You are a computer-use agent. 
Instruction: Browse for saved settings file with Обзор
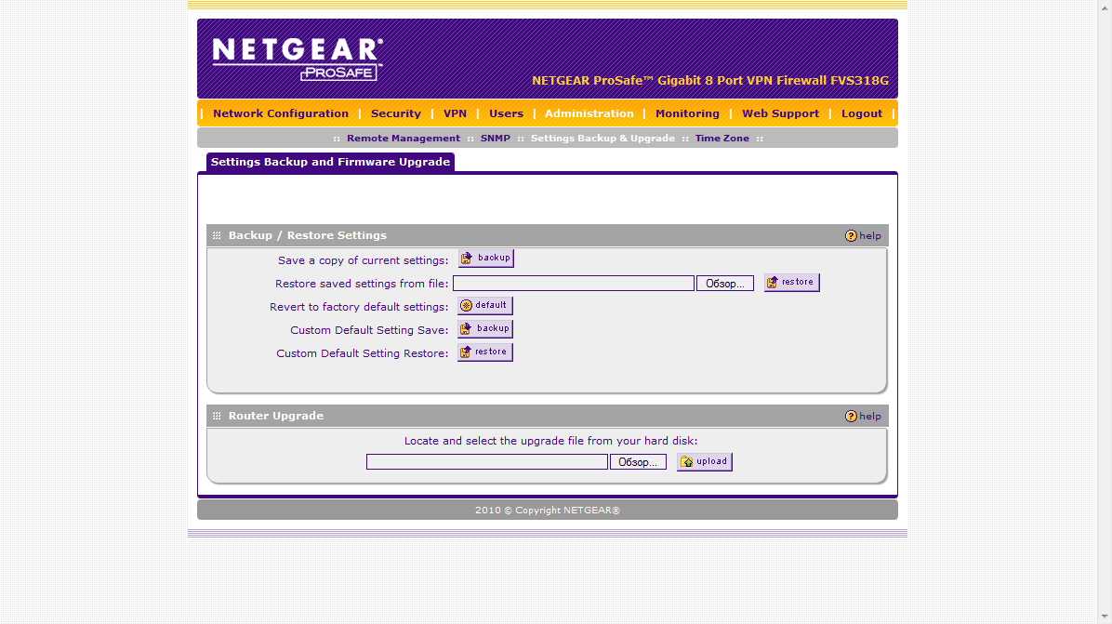(x=725, y=284)
